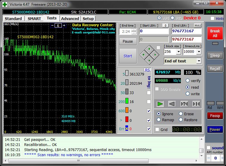Click the up arrow on the diamond navigation pad
Image resolution: width=226 pixels, height=166 pixels.
pos(150,50)
